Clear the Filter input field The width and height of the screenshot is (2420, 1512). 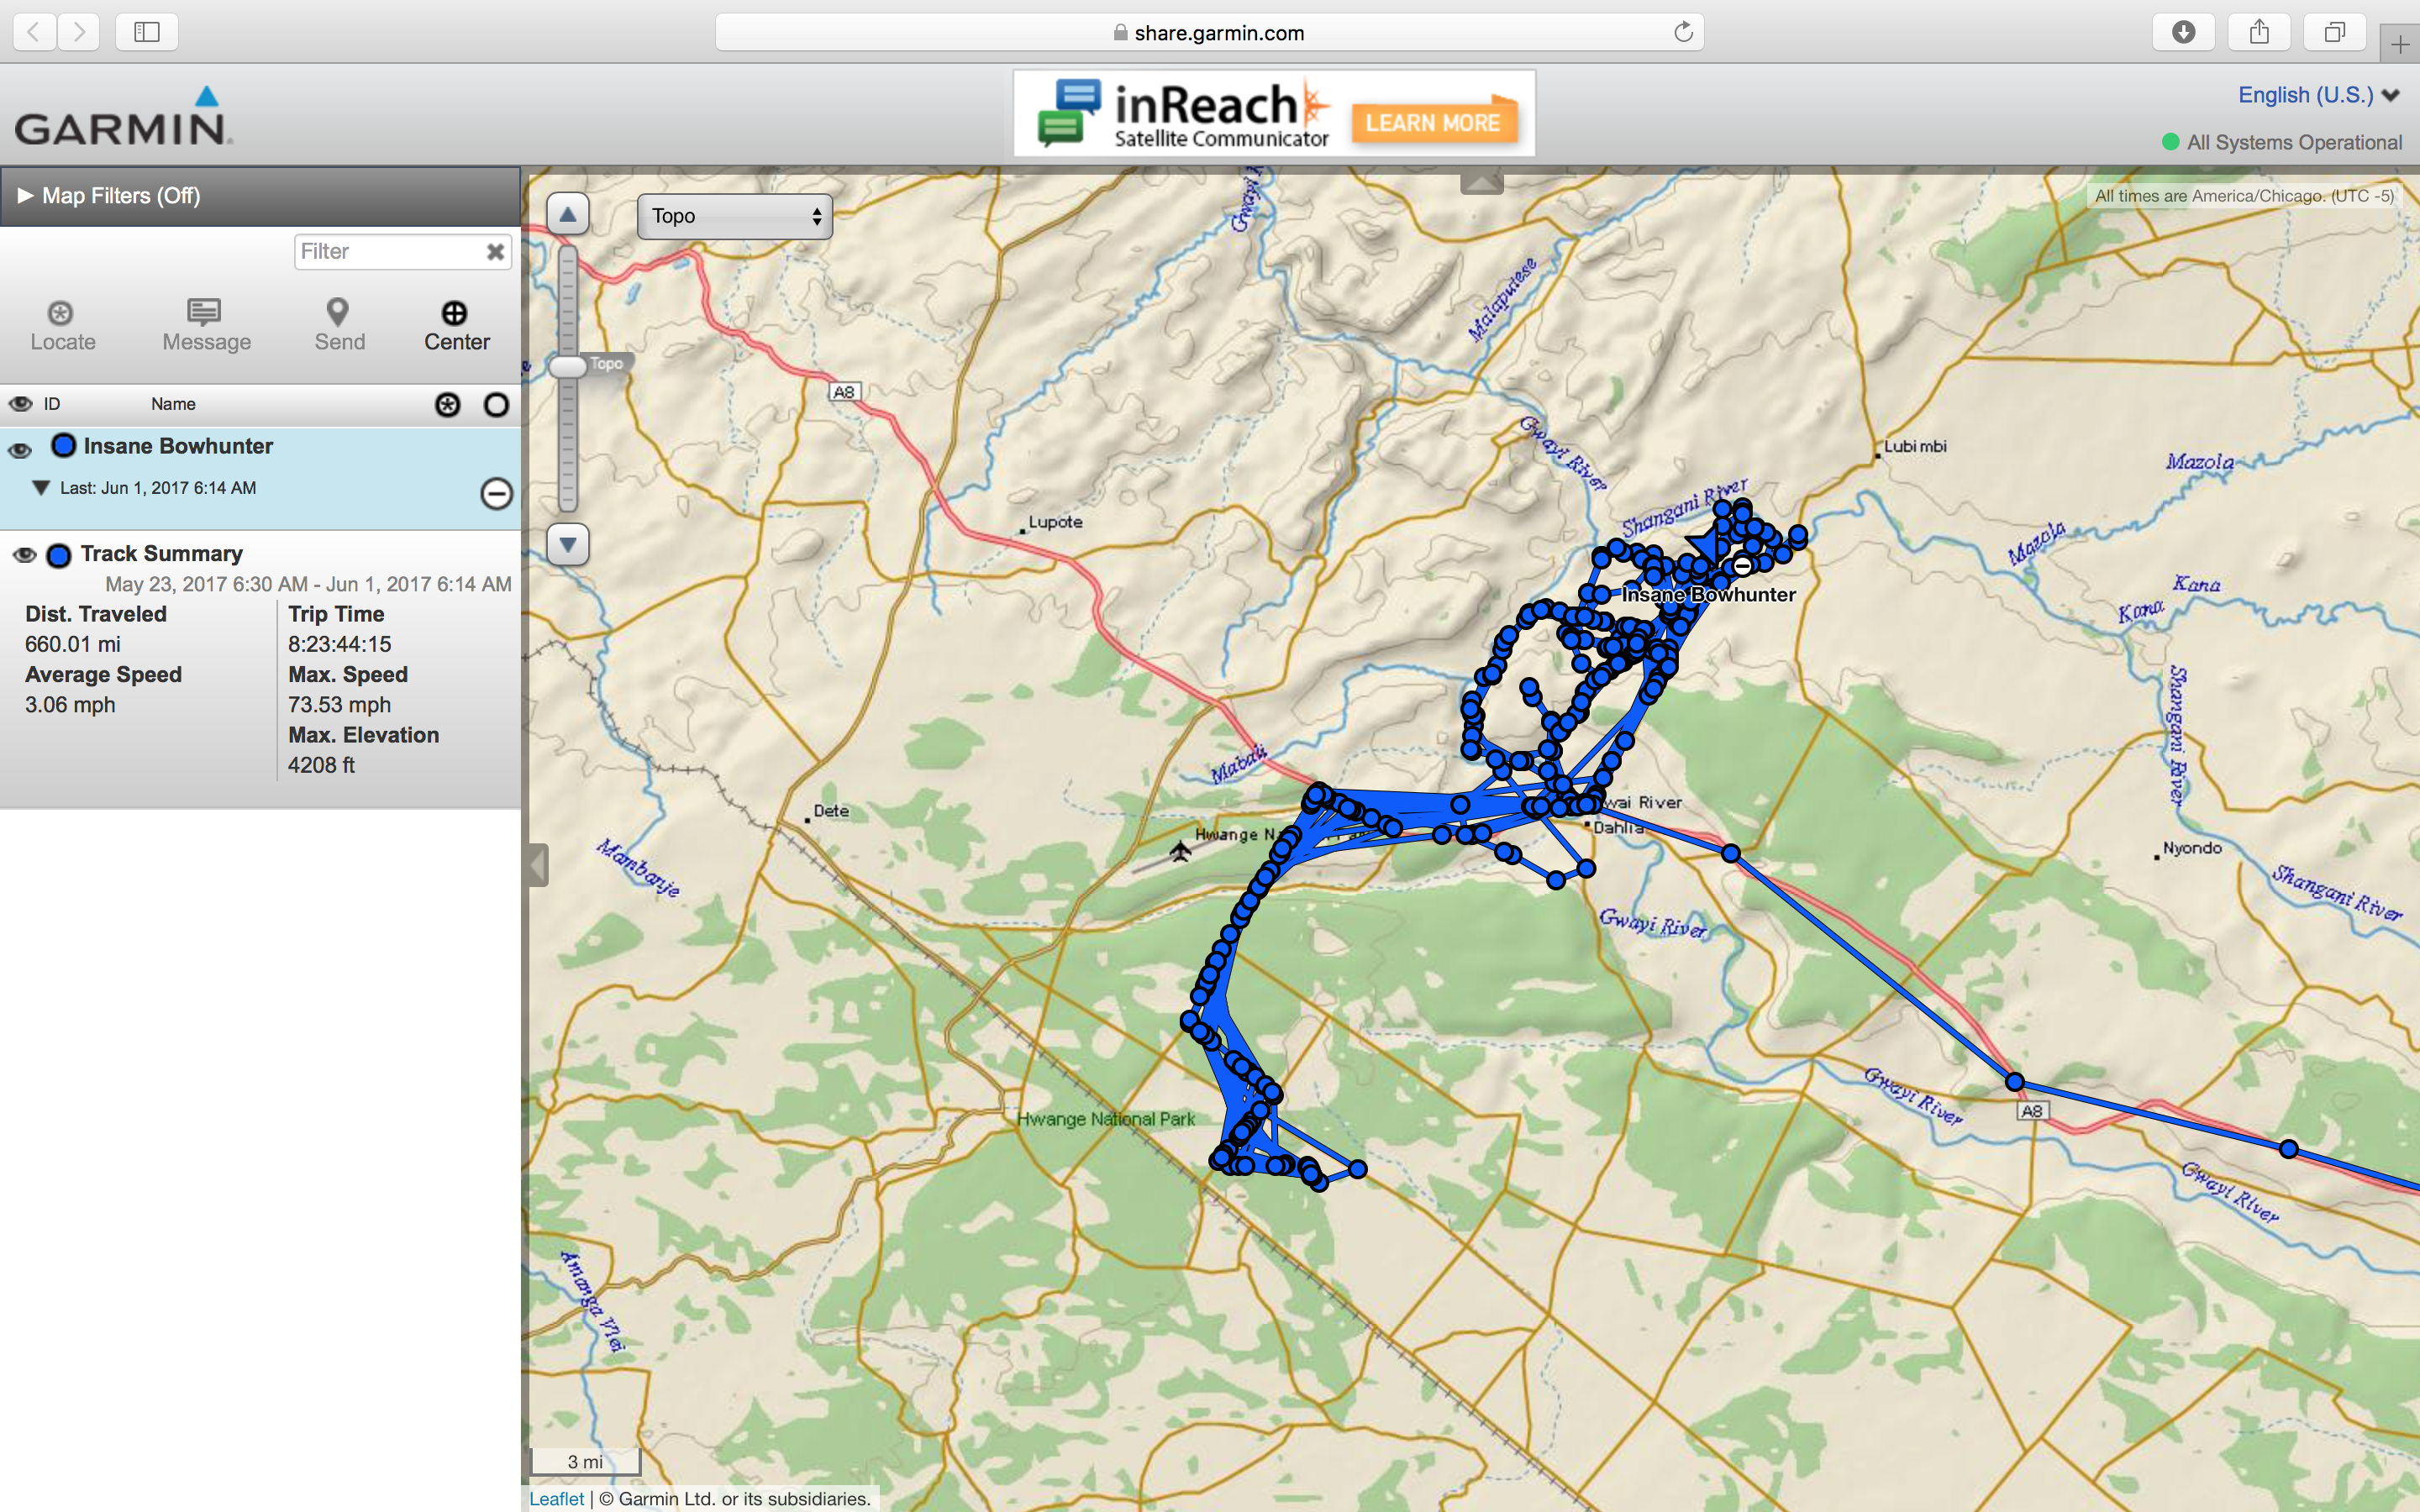tap(497, 251)
